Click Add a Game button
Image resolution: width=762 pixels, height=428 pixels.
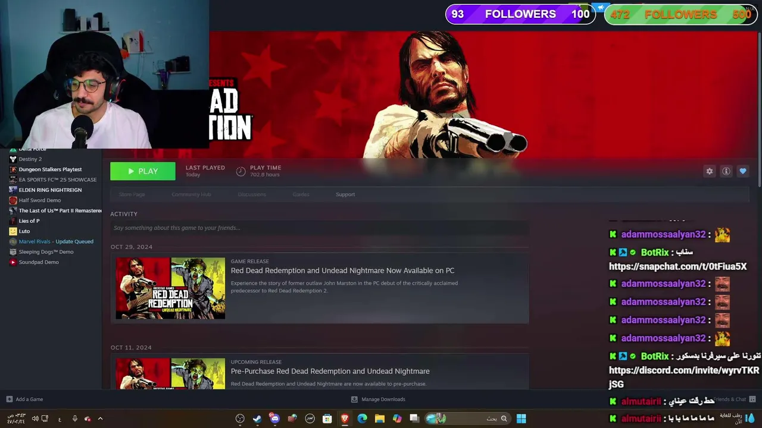24,399
